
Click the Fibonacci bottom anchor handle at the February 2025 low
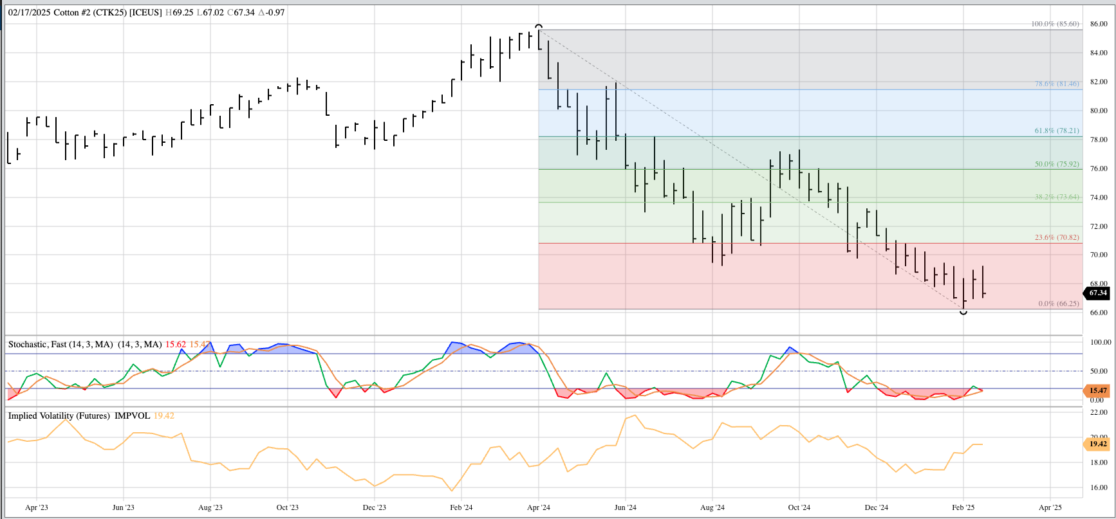click(963, 312)
